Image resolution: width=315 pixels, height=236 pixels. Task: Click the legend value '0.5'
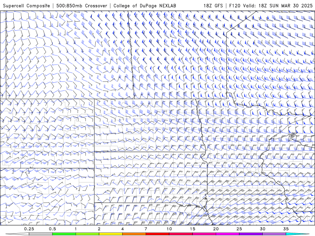[52, 229]
